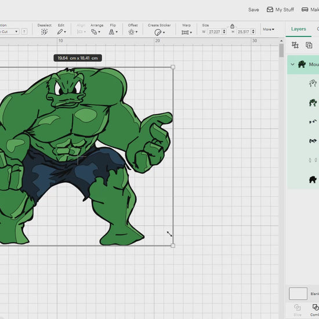The height and width of the screenshot is (319, 319).
Task: Click the height stepper arrows
Action: 253,32
